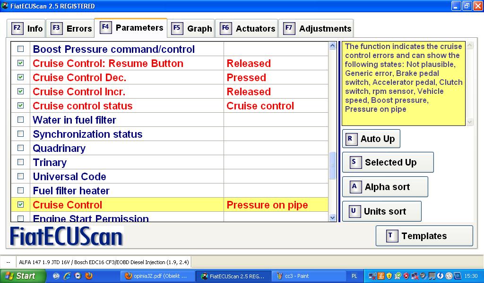Select the Fuel filter heater parameter name

71,191
